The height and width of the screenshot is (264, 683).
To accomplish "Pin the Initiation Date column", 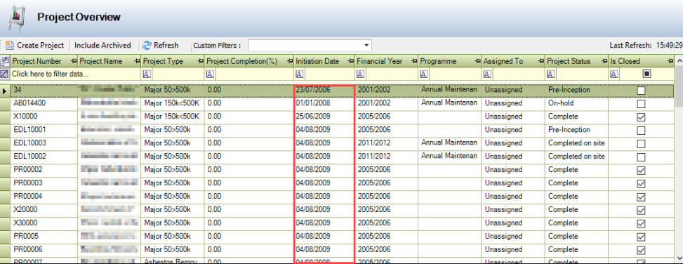I will [x=350, y=61].
